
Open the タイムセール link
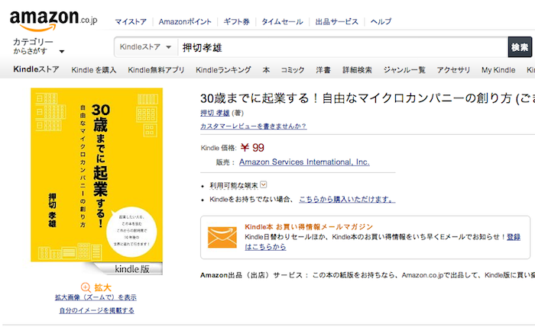point(282,22)
